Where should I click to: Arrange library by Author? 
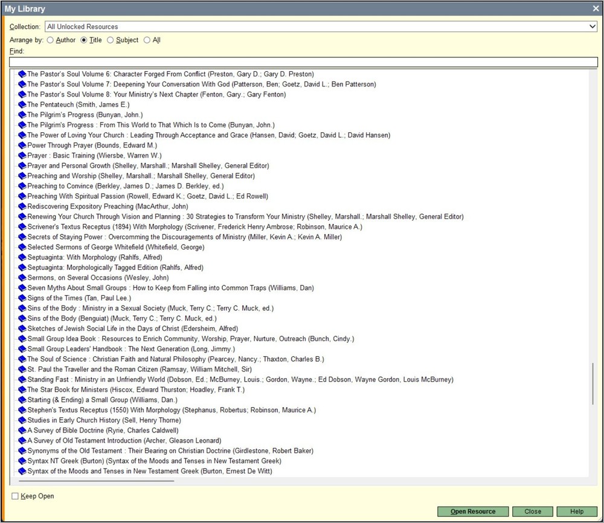tap(50, 40)
